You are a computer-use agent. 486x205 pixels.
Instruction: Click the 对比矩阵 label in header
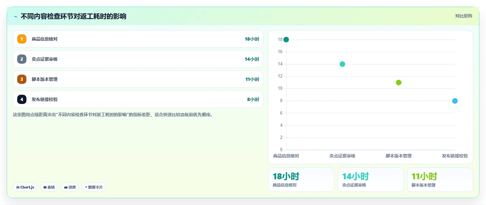(x=464, y=16)
